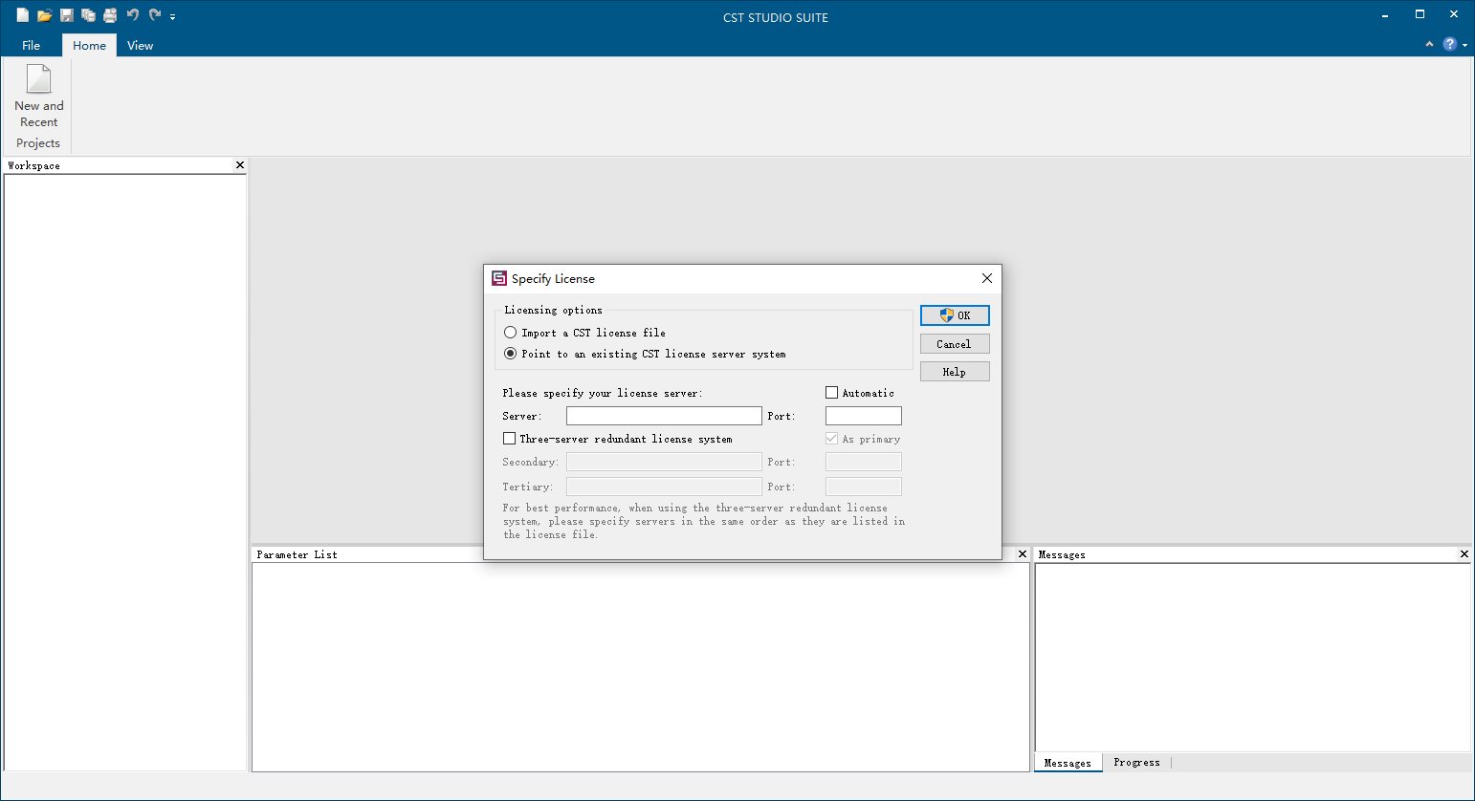Open the File menu tab
Viewport: 1475px width, 801px height.
[x=32, y=45]
